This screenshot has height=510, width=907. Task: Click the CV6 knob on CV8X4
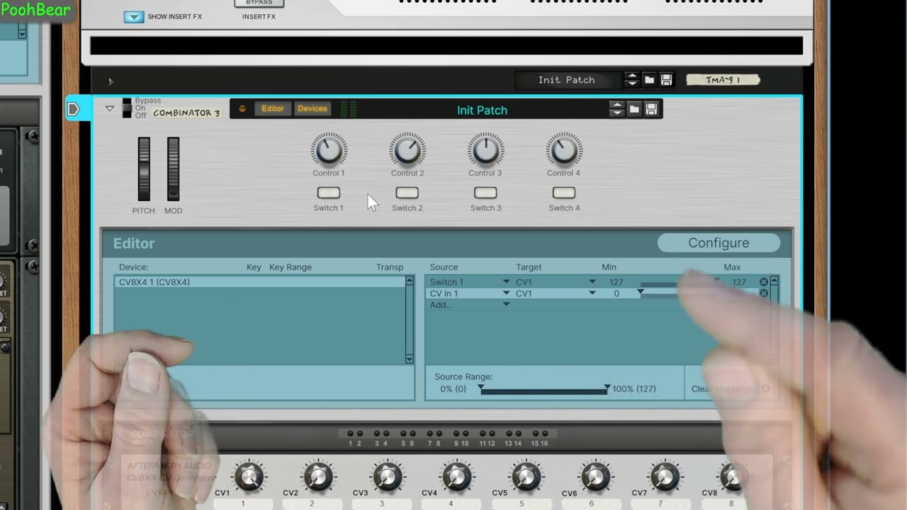pyautogui.click(x=596, y=477)
